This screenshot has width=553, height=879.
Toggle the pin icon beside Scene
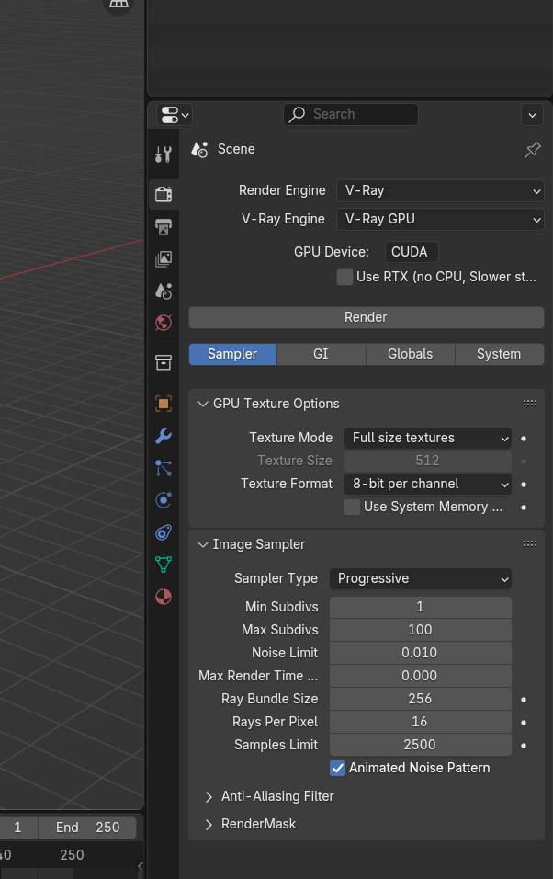(x=532, y=149)
